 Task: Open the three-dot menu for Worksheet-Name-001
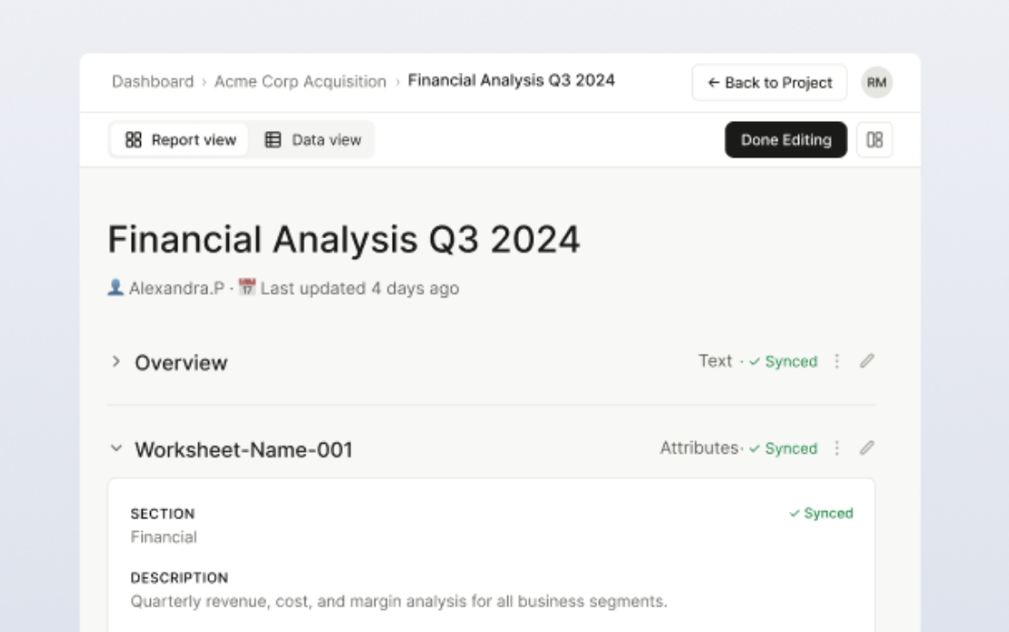836,448
